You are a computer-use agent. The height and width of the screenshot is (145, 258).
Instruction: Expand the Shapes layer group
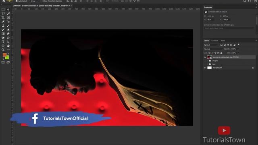tap(208, 61)
